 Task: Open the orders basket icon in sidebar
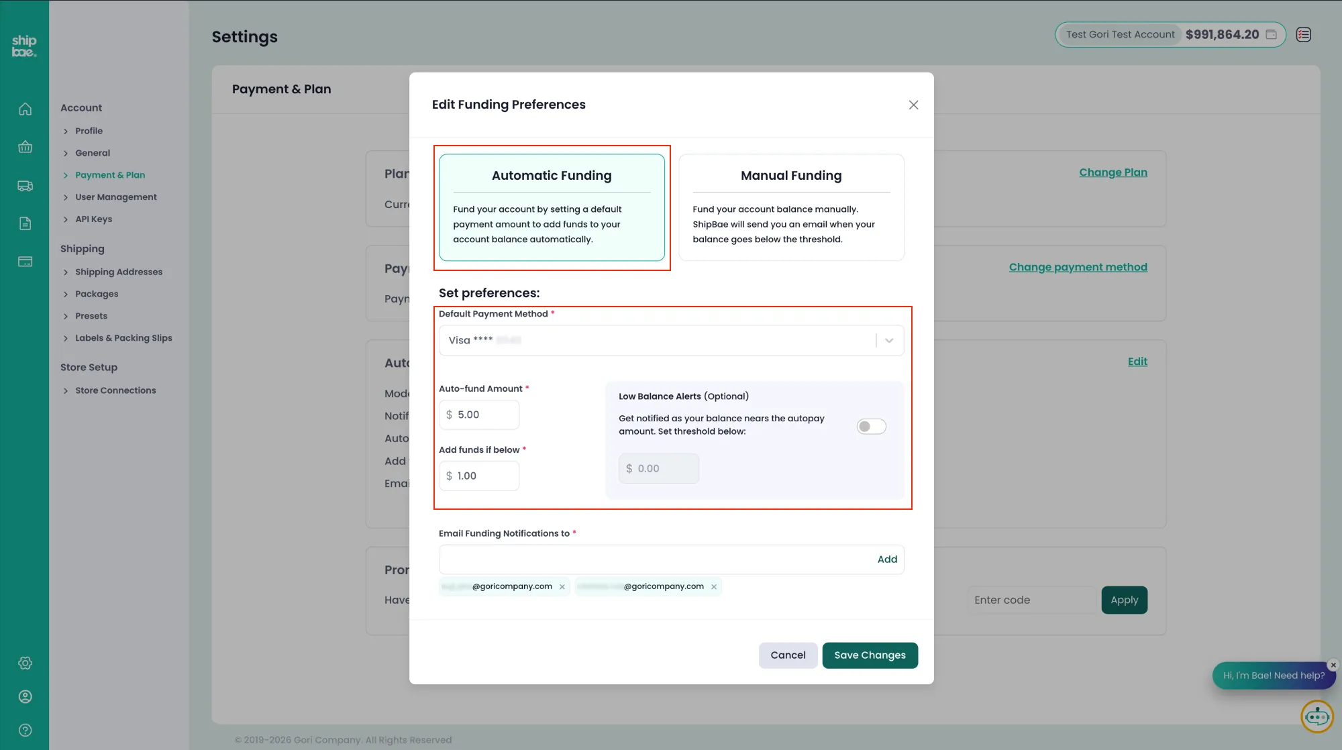[x=25, y=147]
